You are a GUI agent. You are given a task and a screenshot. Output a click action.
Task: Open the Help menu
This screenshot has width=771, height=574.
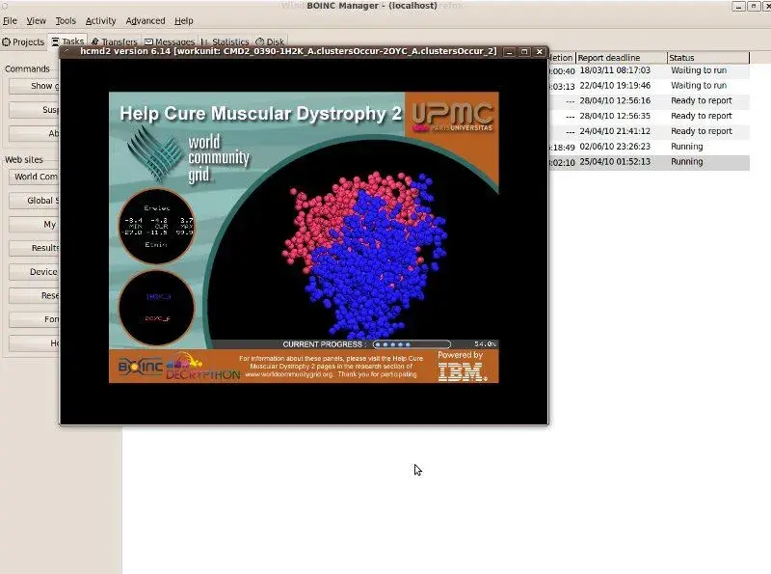pos(183,20)
